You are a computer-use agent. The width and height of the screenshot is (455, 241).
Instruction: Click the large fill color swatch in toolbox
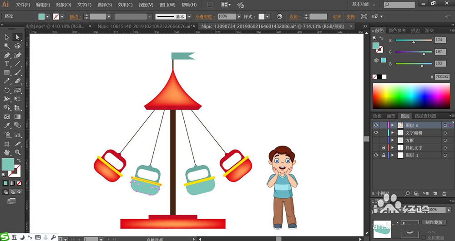[x=8, y=165]
